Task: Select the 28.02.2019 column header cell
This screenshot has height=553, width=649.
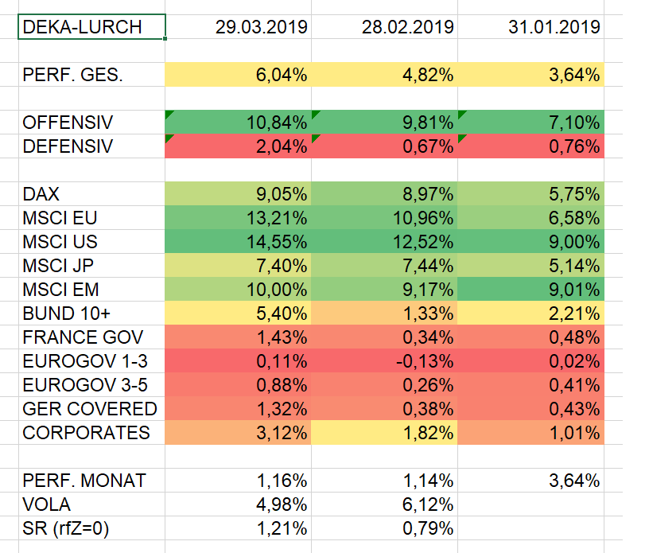Action: 385,27
